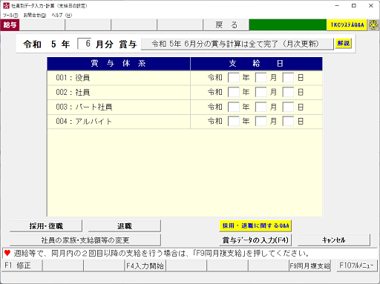Image resolution: width=380 pixels, height=284 pixels.
Task: Click 賞与計算は全て完了 status button
Action: point(237,44)
